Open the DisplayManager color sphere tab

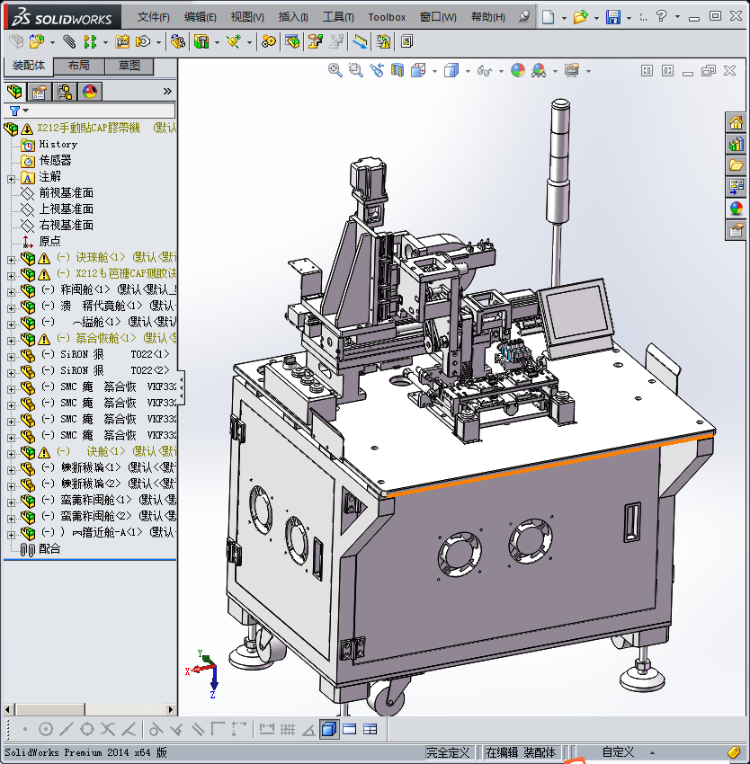89,92
